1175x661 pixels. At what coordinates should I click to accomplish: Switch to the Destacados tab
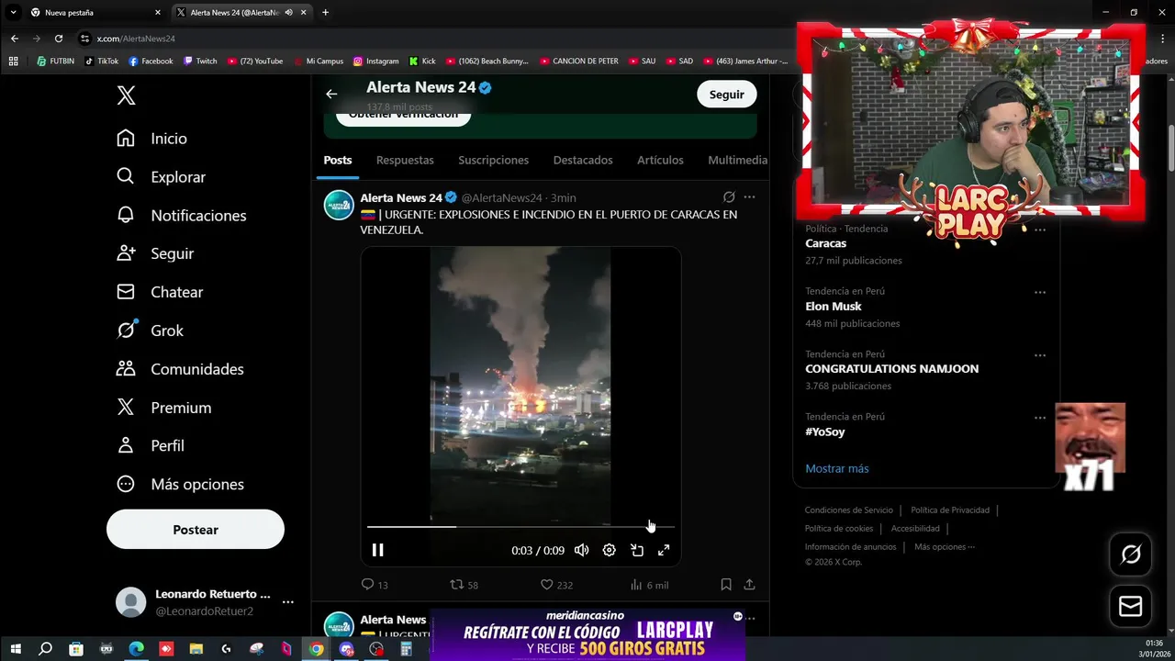[583, 160]
